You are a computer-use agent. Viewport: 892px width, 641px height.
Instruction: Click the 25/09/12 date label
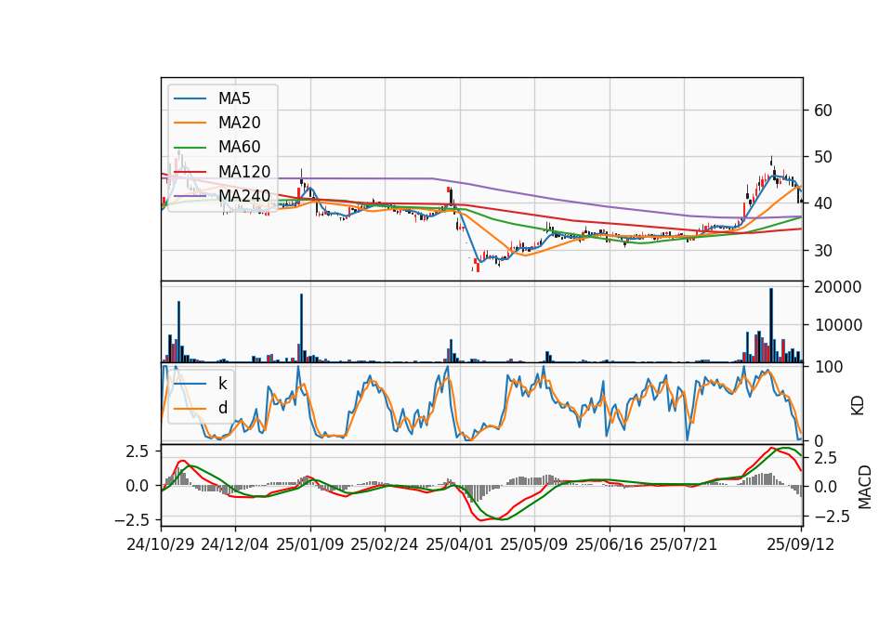801,544
